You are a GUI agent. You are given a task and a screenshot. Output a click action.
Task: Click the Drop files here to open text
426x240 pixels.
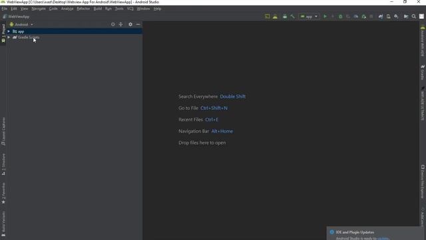click(x=202, y=143)
